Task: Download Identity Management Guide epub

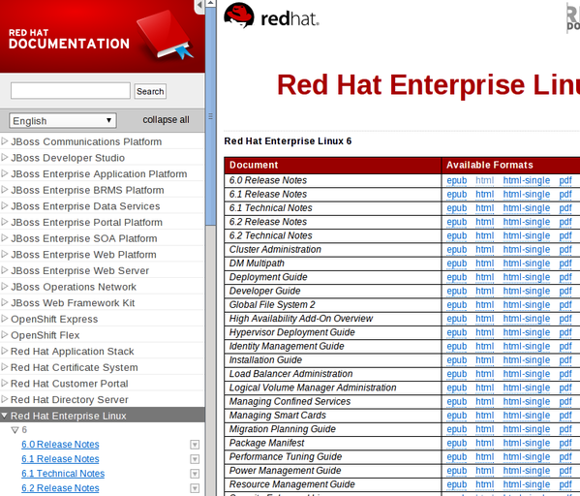Action: [x=456, y=346]
